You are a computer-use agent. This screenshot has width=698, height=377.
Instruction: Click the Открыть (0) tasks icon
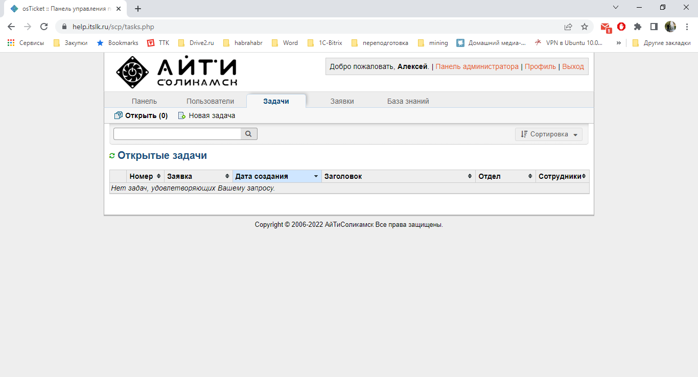[119, 116]
